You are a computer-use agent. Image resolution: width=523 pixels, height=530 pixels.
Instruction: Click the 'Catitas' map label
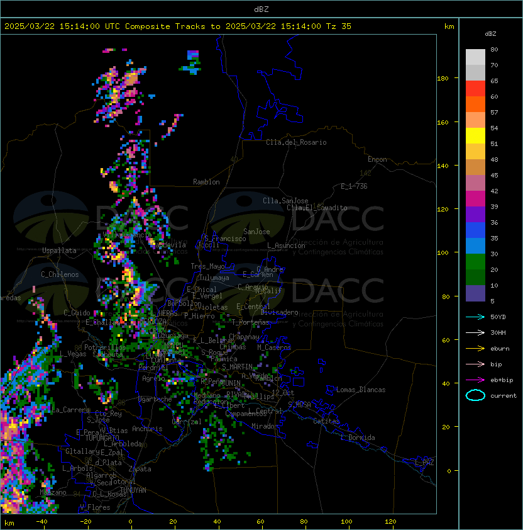click(326, 421)
